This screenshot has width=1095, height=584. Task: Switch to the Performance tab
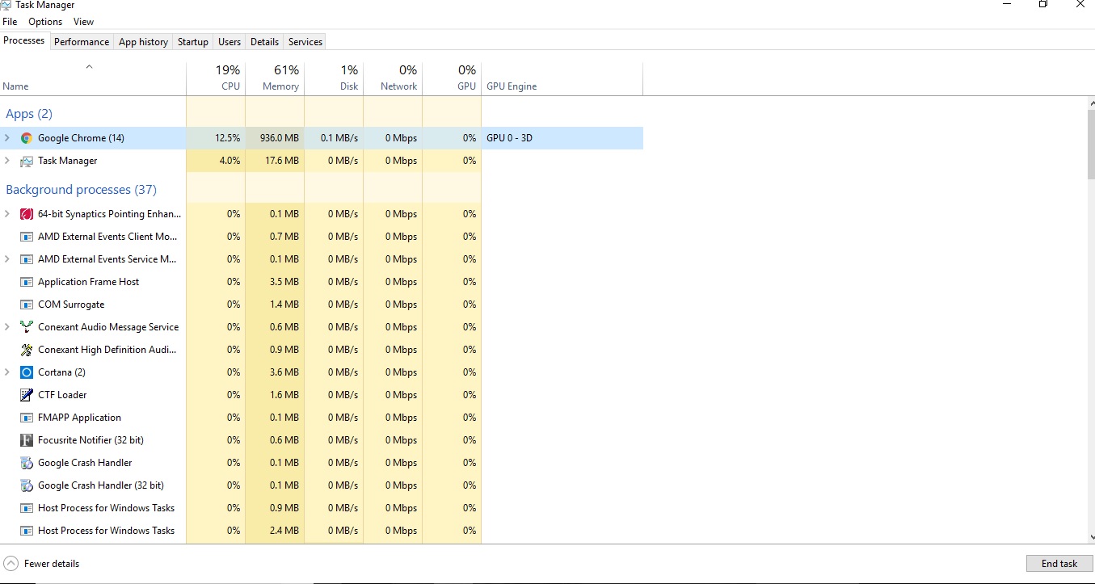[x=82, y=42]
